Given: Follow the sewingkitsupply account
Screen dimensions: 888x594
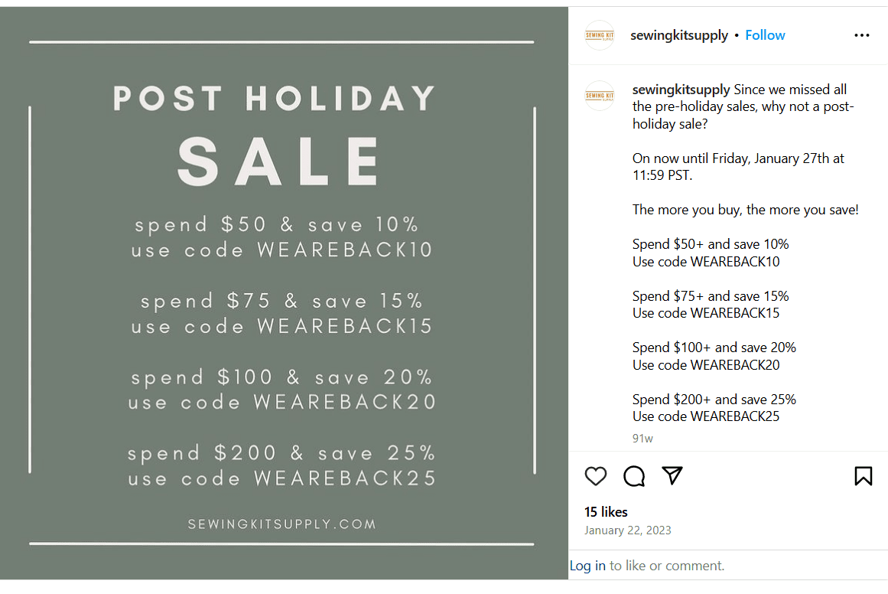Looking at the screenshot, I should point(765,34).
